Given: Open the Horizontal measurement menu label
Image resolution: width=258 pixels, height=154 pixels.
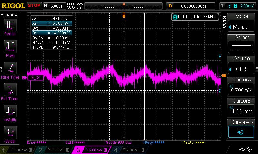Looking at the screenshot, I should tap(10, 15).
